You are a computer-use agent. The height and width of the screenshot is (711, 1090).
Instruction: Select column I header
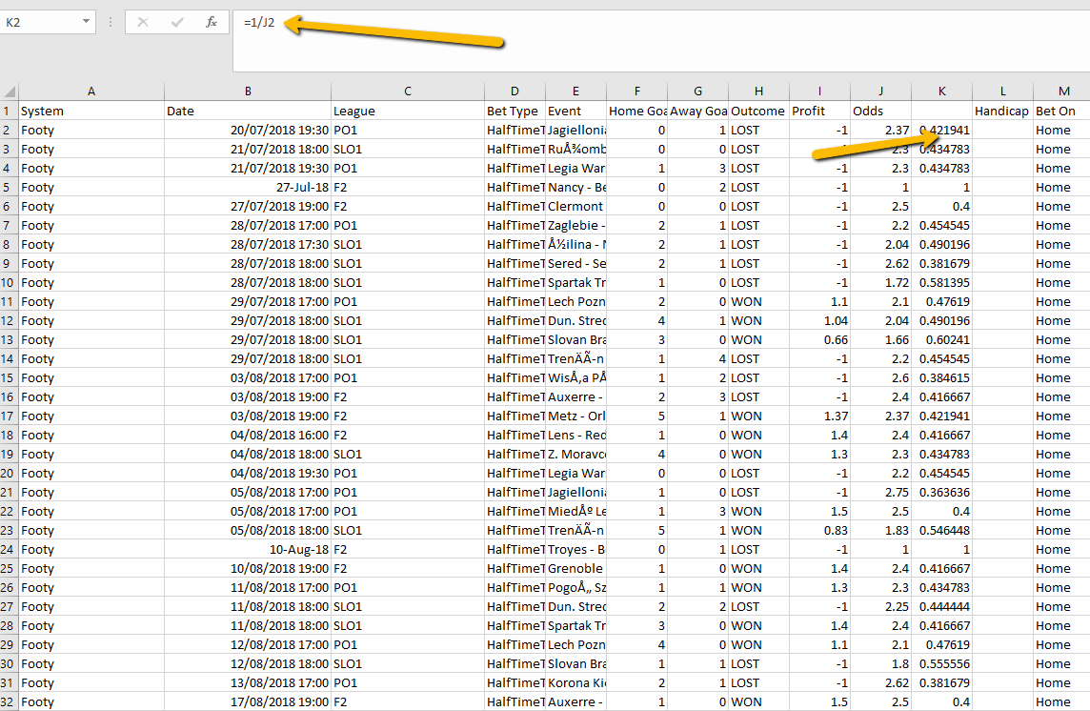click(819, 91)
